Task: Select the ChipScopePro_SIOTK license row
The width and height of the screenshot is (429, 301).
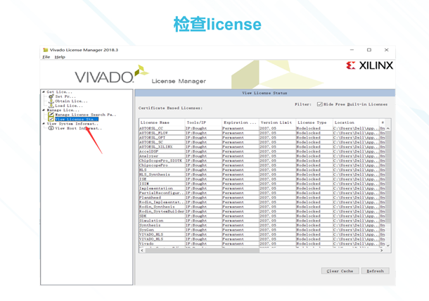Action: tap(262, 160)
